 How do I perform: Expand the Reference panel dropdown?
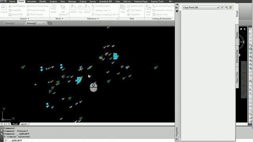click(x=93, y=19)
